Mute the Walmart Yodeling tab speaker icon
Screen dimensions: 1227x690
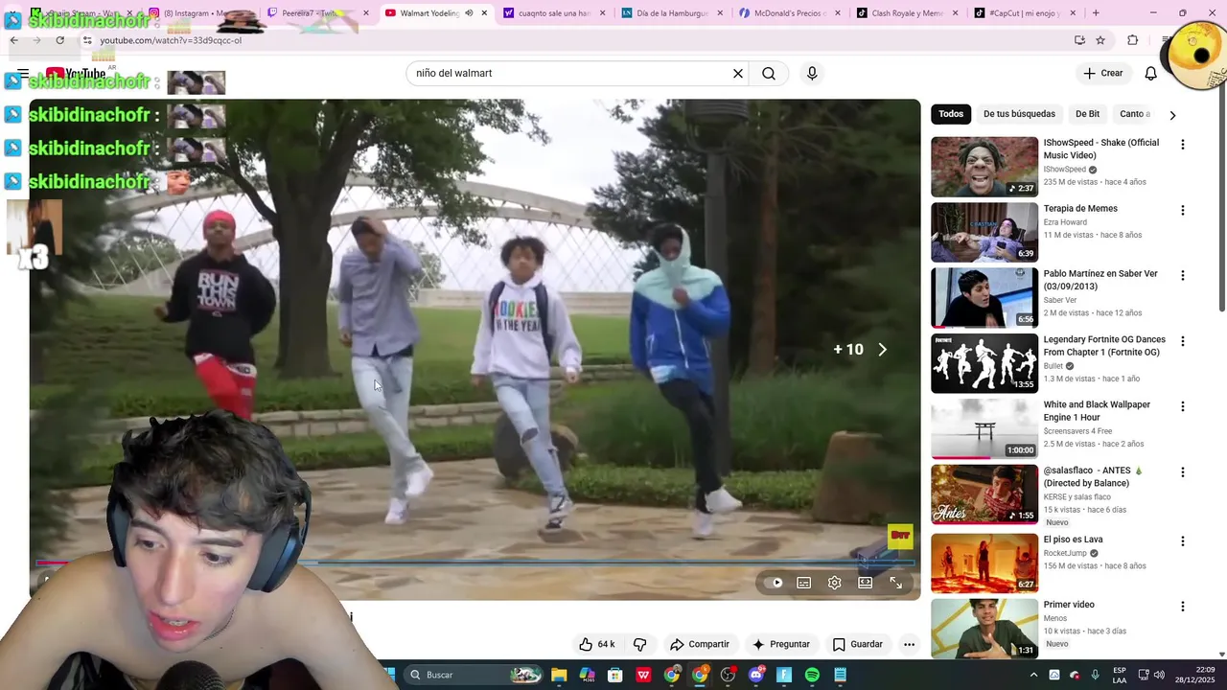[469, 13]
